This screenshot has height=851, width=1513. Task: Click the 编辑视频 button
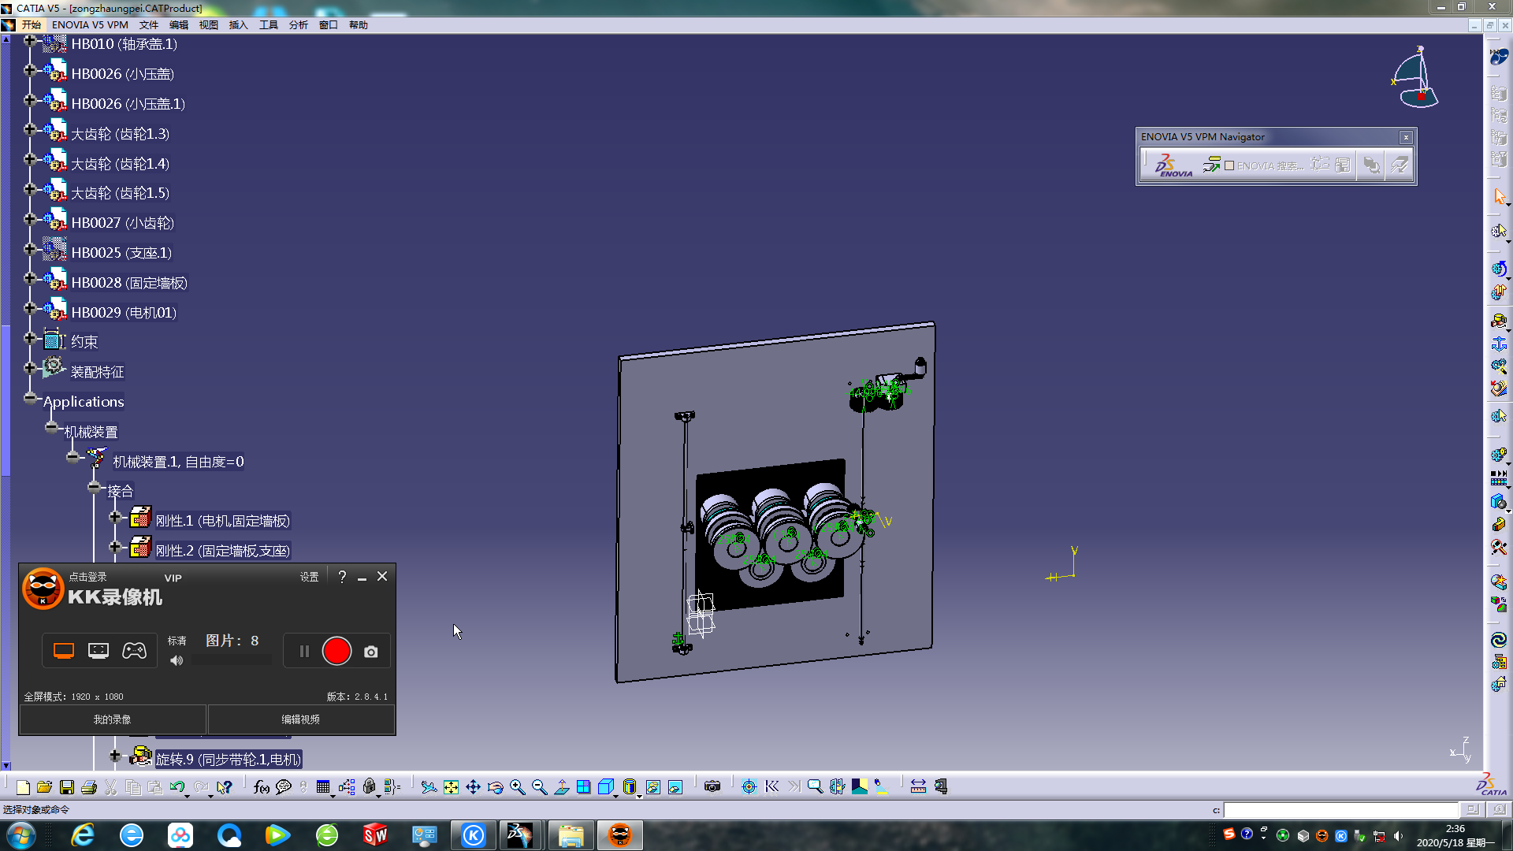coord(300,719)
